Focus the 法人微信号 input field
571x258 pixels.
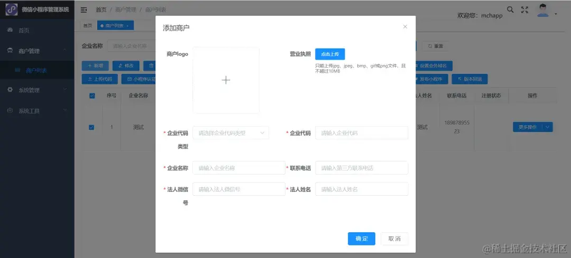(x=239, y=189)
